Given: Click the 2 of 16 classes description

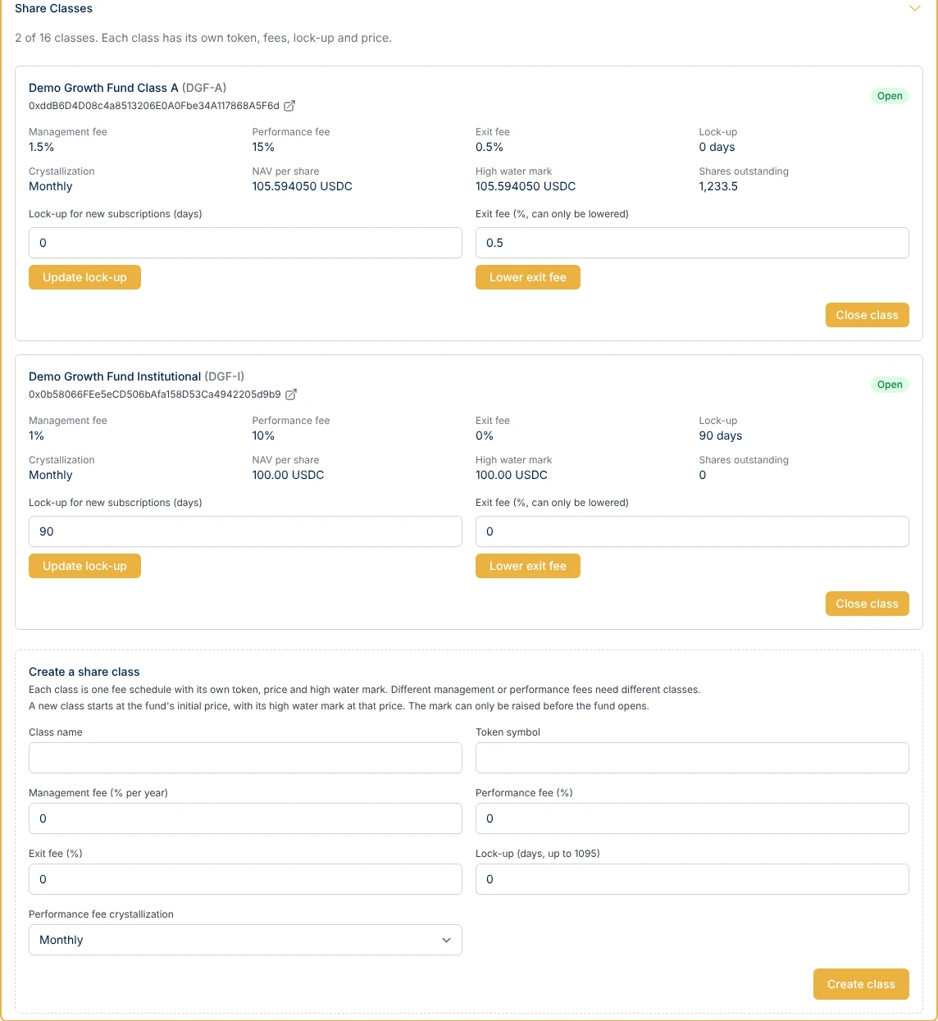Looking at the screenshot, I should click(203, 38).
